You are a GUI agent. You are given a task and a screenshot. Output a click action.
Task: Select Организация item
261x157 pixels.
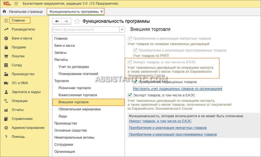click(88, 152)
